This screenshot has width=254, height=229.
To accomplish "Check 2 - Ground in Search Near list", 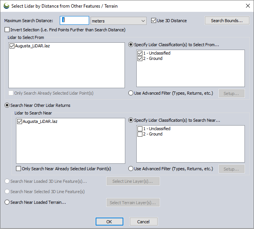I will 140,134.
